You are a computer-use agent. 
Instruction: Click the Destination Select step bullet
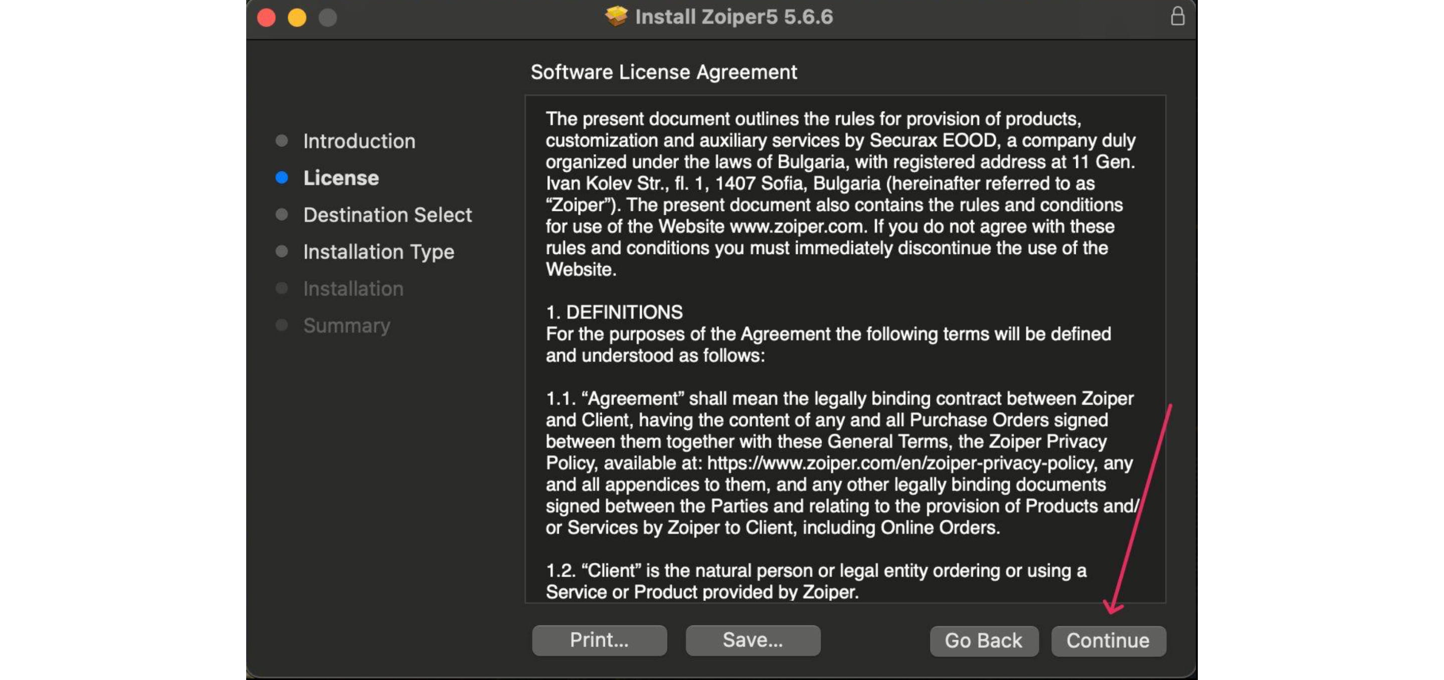click(x=282, y=215)
